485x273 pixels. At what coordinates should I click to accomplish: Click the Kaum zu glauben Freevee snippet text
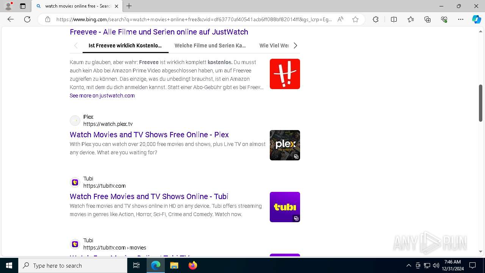[x=167, y=75]
